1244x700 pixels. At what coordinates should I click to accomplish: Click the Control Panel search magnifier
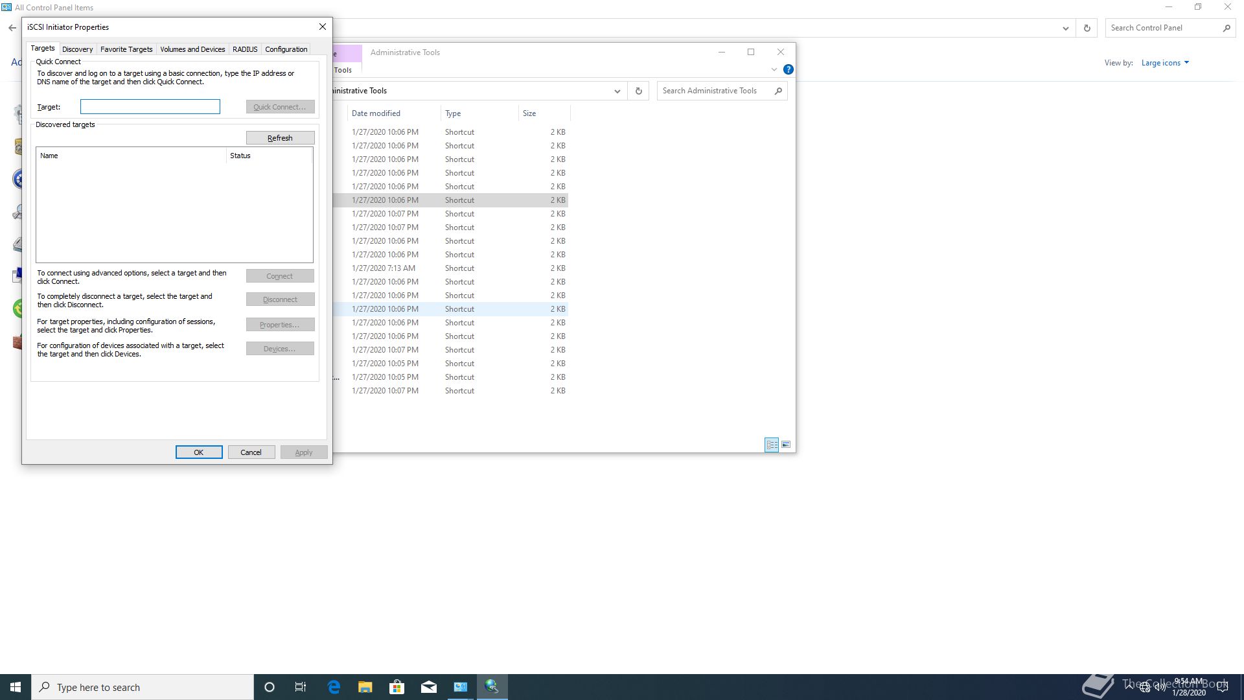tap(1226, 28)
